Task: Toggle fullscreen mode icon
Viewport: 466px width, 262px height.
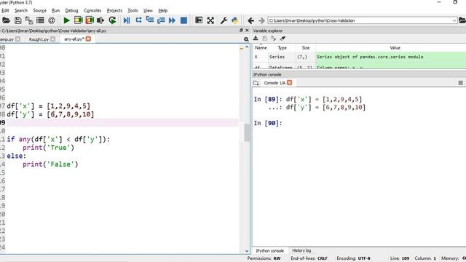Action: click(x=210, y=20)
